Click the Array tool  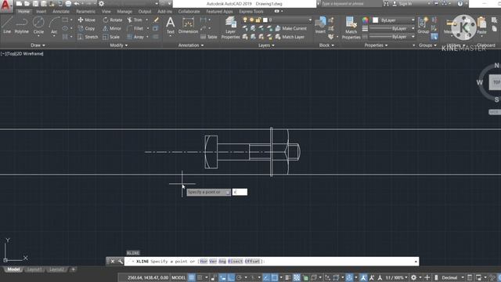click(135, 37)
